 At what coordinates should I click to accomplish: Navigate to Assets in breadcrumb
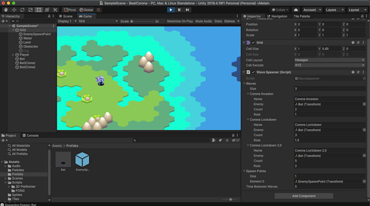point(57,146)
